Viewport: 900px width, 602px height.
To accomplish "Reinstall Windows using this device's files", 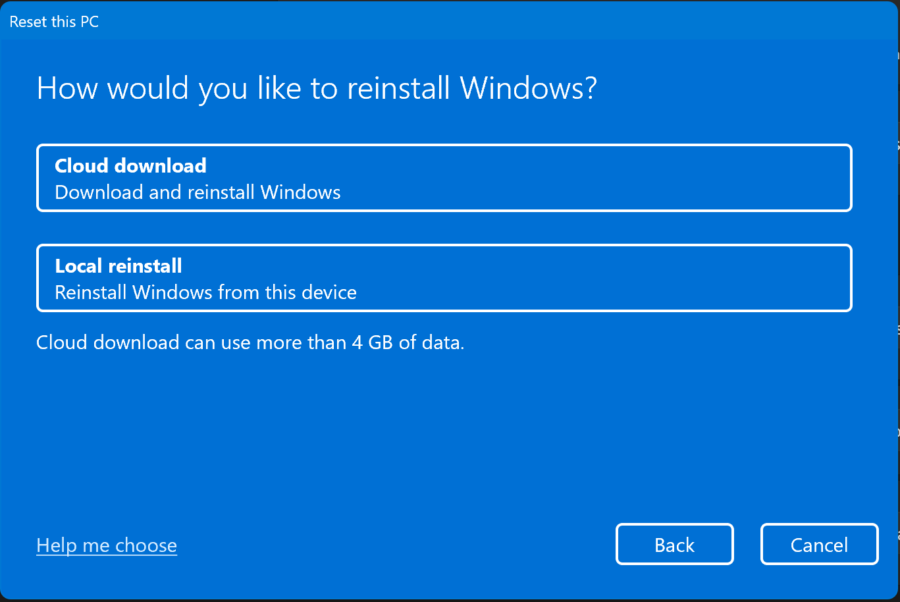I will click(x=444, y=278).
